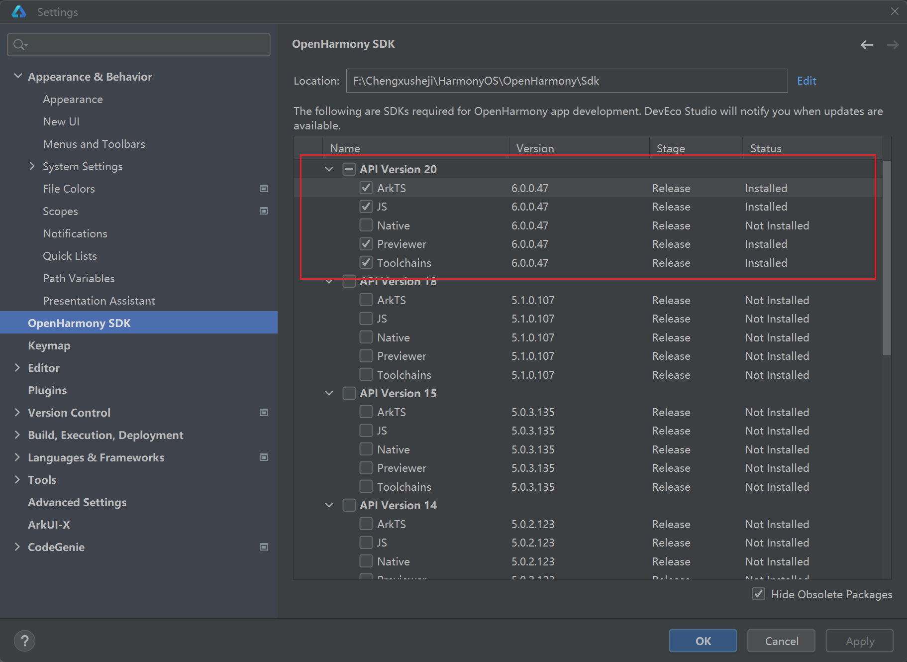The image size is (907, 662).
Task: Check the API Version 15 group checkbox
Action: coord(349,393)
